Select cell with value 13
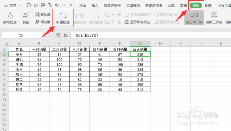 click(x=39, y=69)
